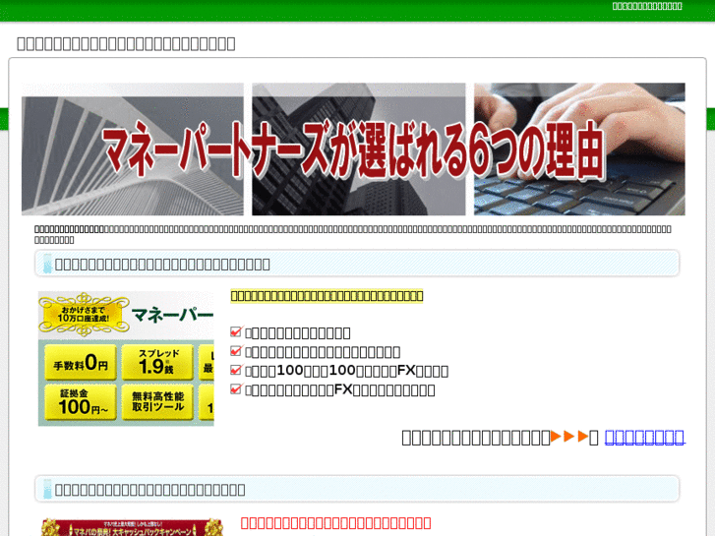
Task: Click the yellow highlighted text line
Action: coord(327,296)
